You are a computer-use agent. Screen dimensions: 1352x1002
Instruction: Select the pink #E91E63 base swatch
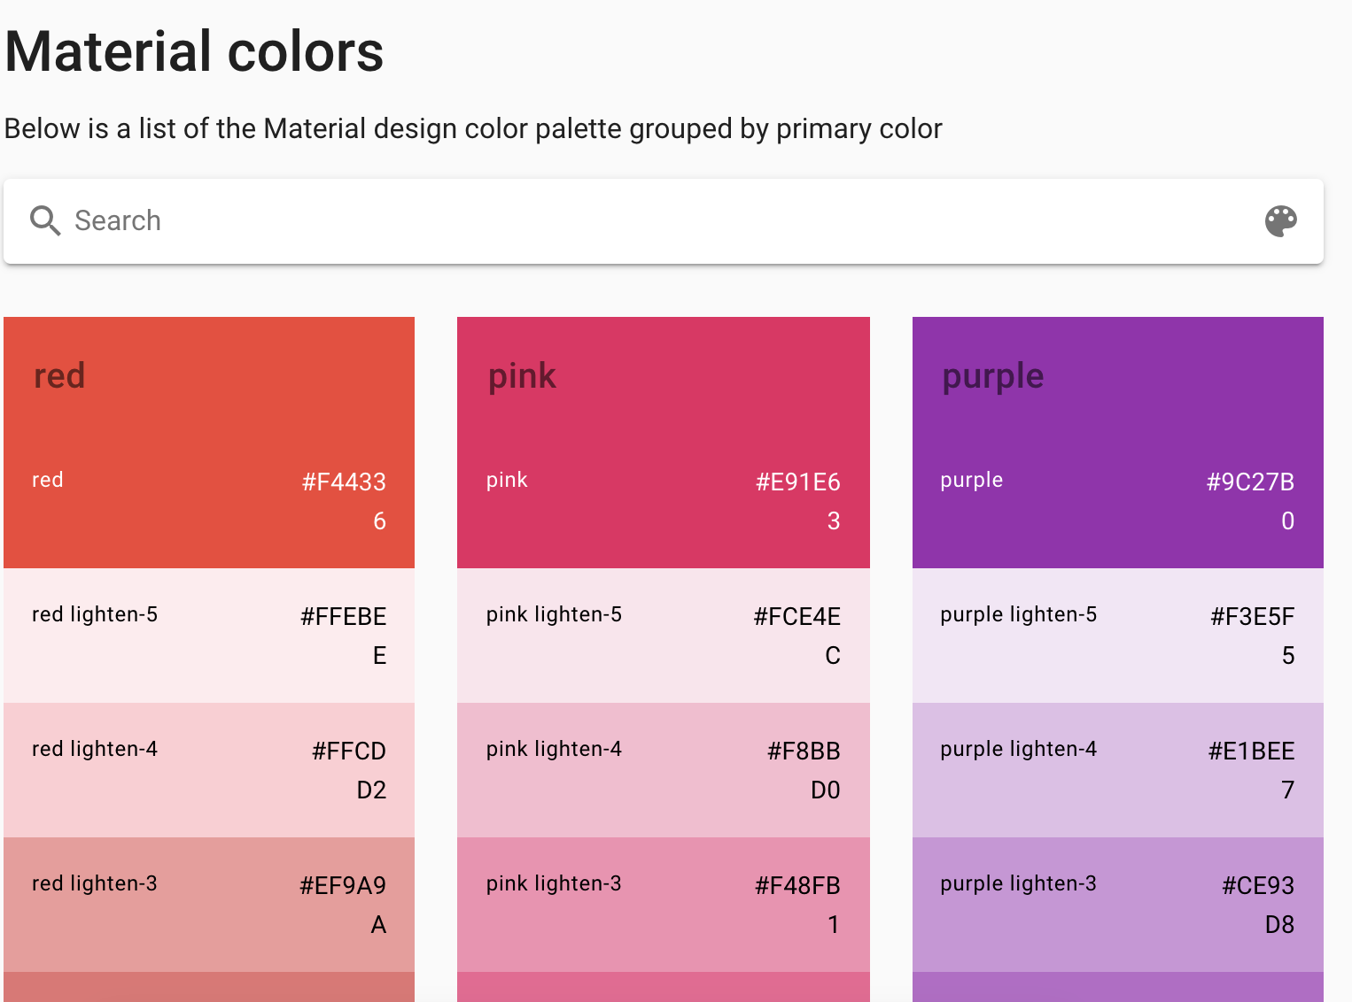[x=664, y=501]
